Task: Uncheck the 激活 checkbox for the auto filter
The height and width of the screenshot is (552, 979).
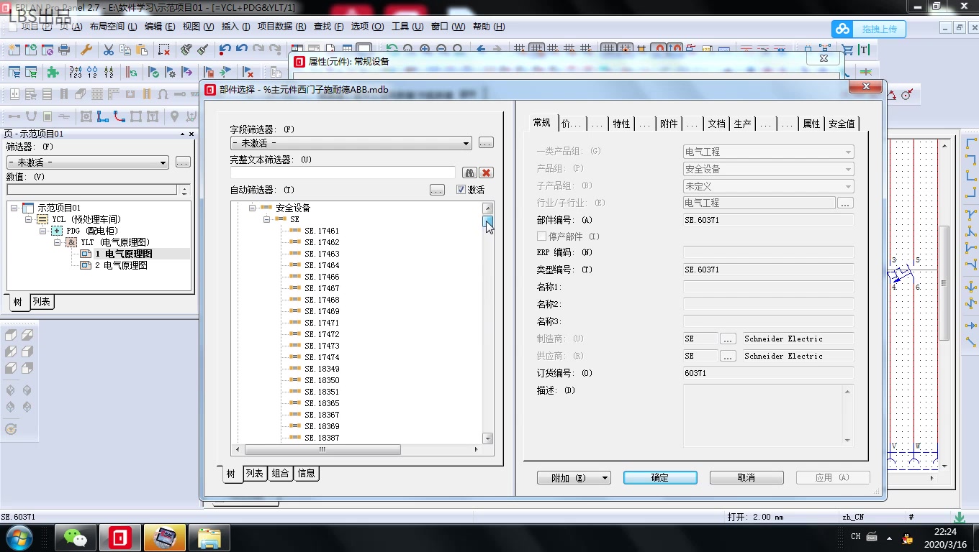Action: 461,190
